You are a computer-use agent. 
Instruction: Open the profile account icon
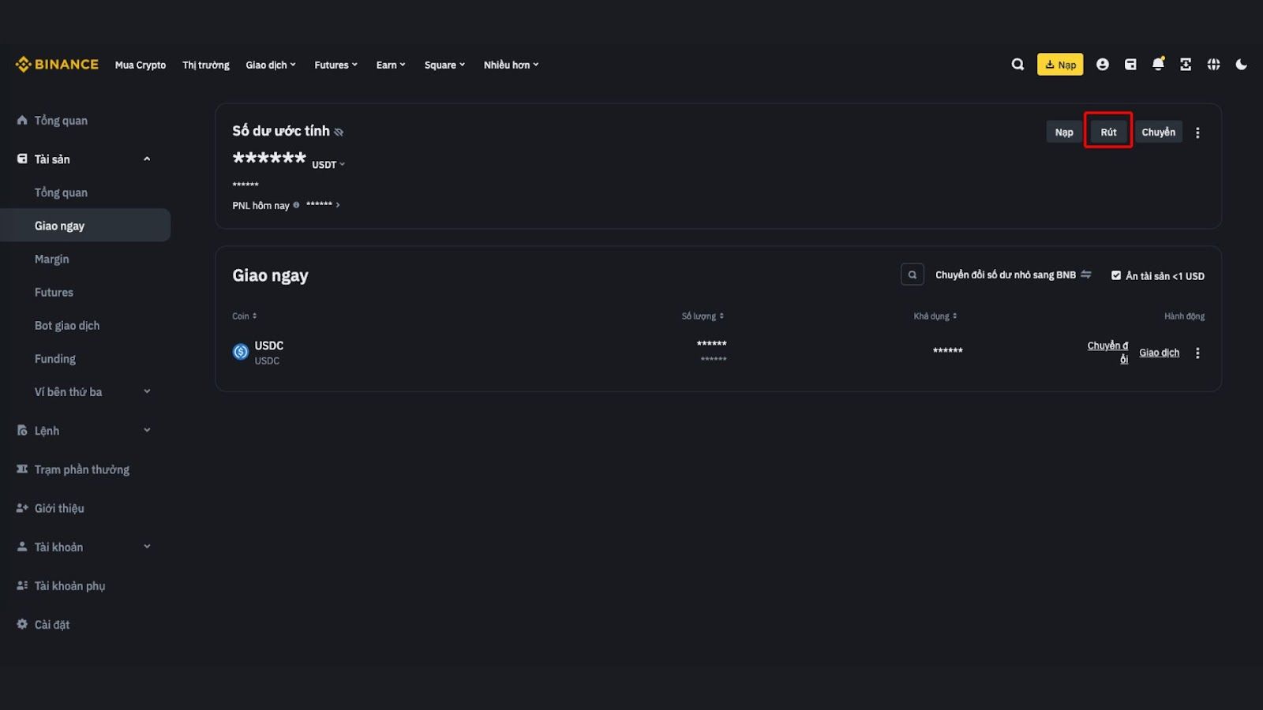point(1103,65)
